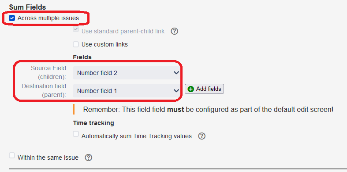Enable the Use custom links checkbox
The image size is (347, 172).
tap(76, 44)
